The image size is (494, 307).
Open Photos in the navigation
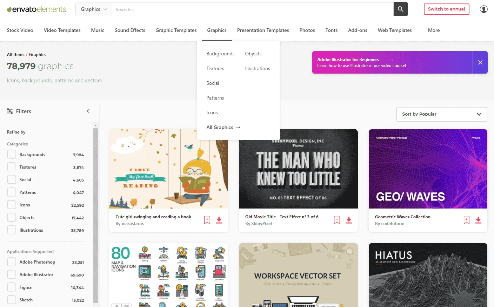click(307, 30)
